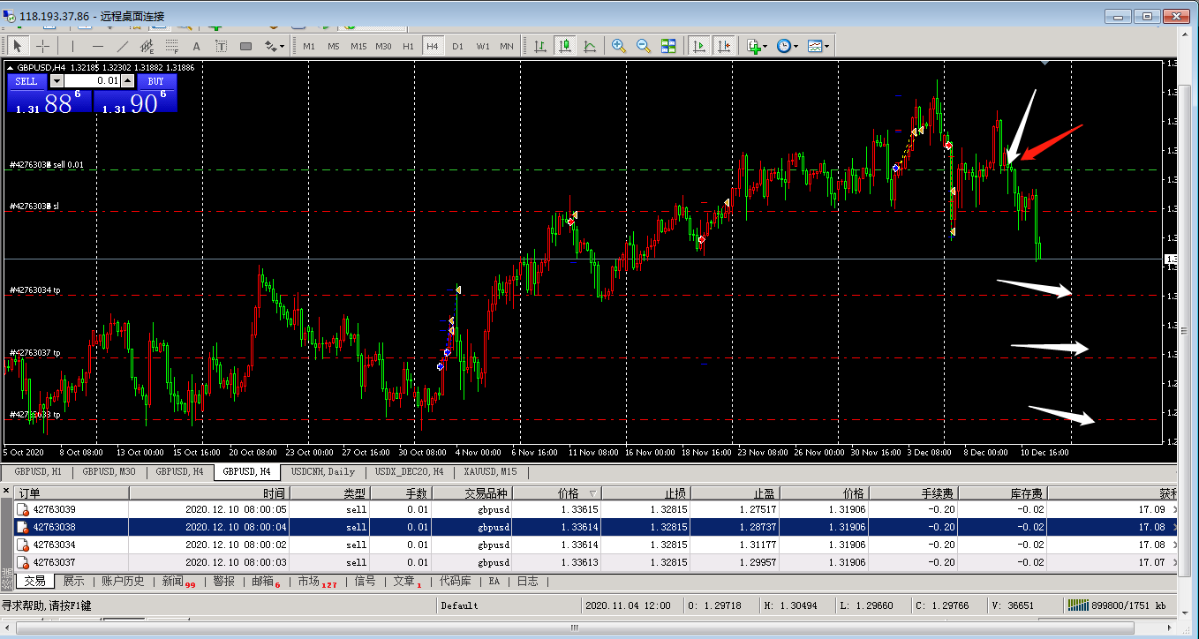1199x639 pixels.
Task: Click the BUY button in trade panel
Action: point(155,81)
